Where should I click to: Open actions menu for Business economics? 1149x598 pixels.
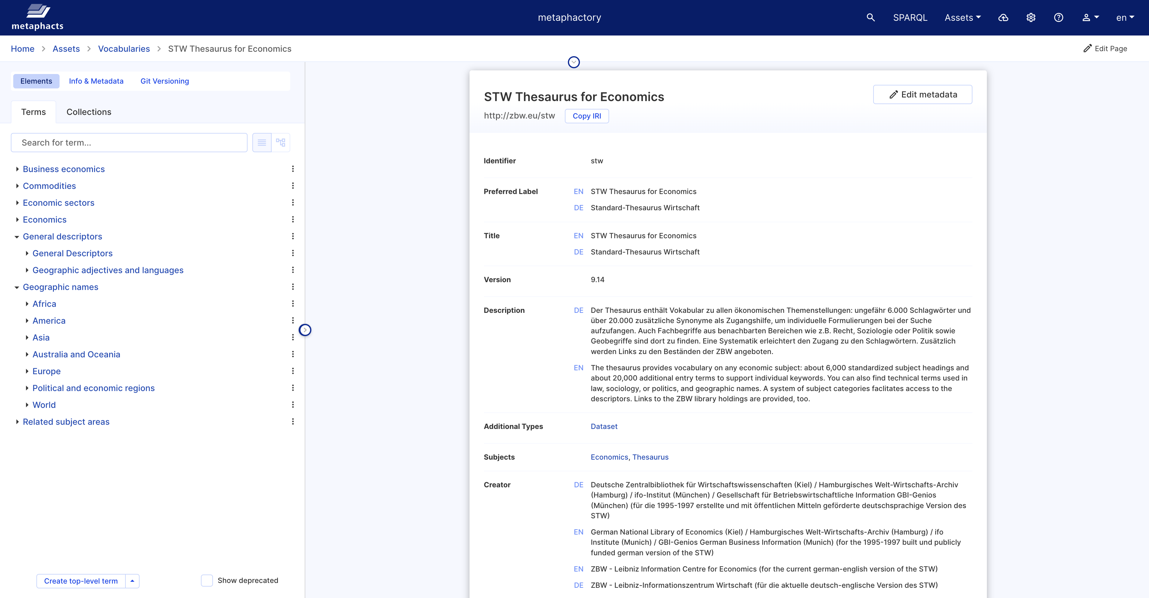pyautogui.click(x=293, y=169)
